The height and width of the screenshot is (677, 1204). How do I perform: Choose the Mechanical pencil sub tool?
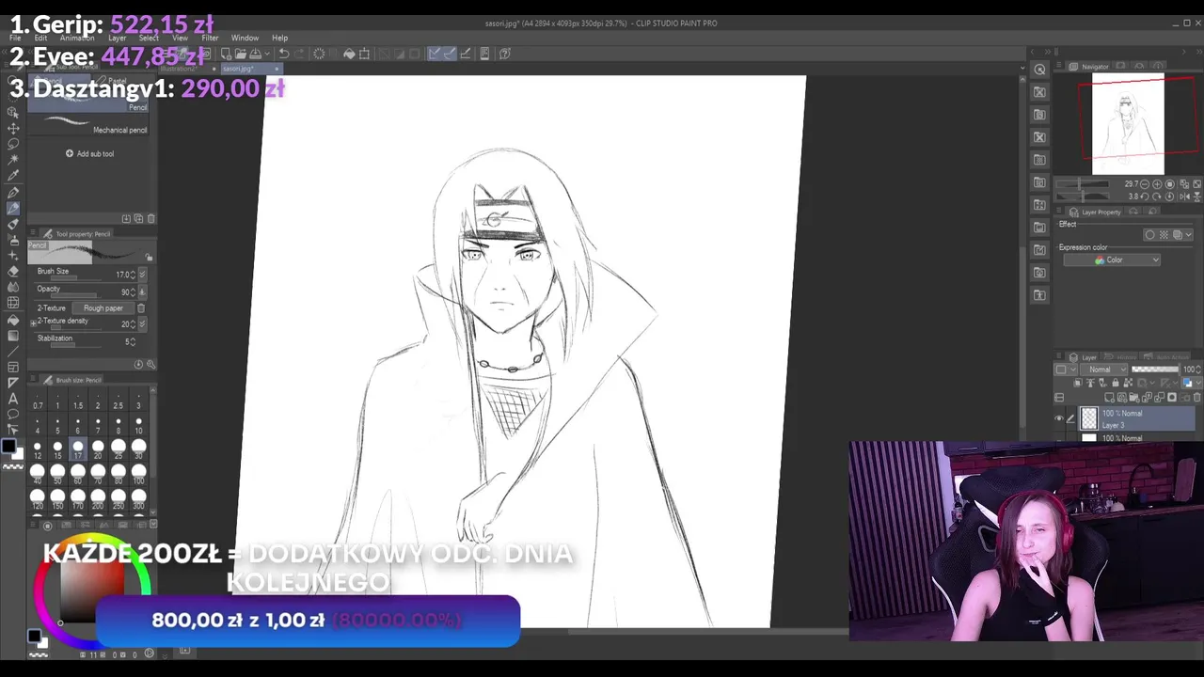click(87, 124)
